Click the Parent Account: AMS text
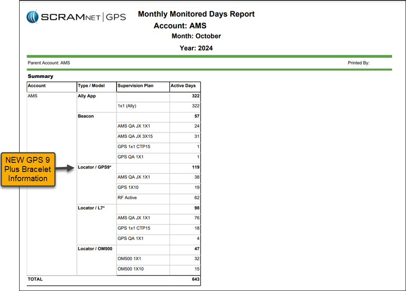406x291 pixels. pos(49,63)
